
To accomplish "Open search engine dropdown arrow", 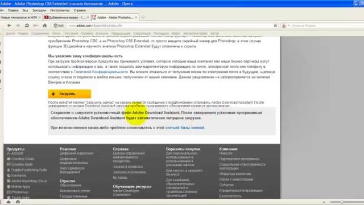I will 288,26.
